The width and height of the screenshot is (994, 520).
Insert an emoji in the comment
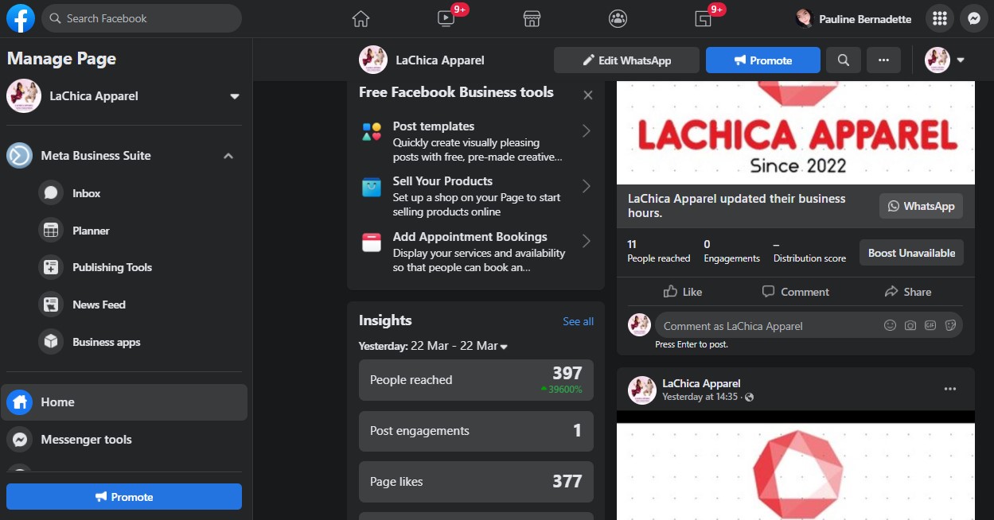[x=890, y=325]
